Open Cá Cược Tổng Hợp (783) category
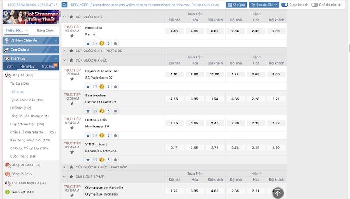Screen dimensions: 350x199 click(x=29, y=148)
